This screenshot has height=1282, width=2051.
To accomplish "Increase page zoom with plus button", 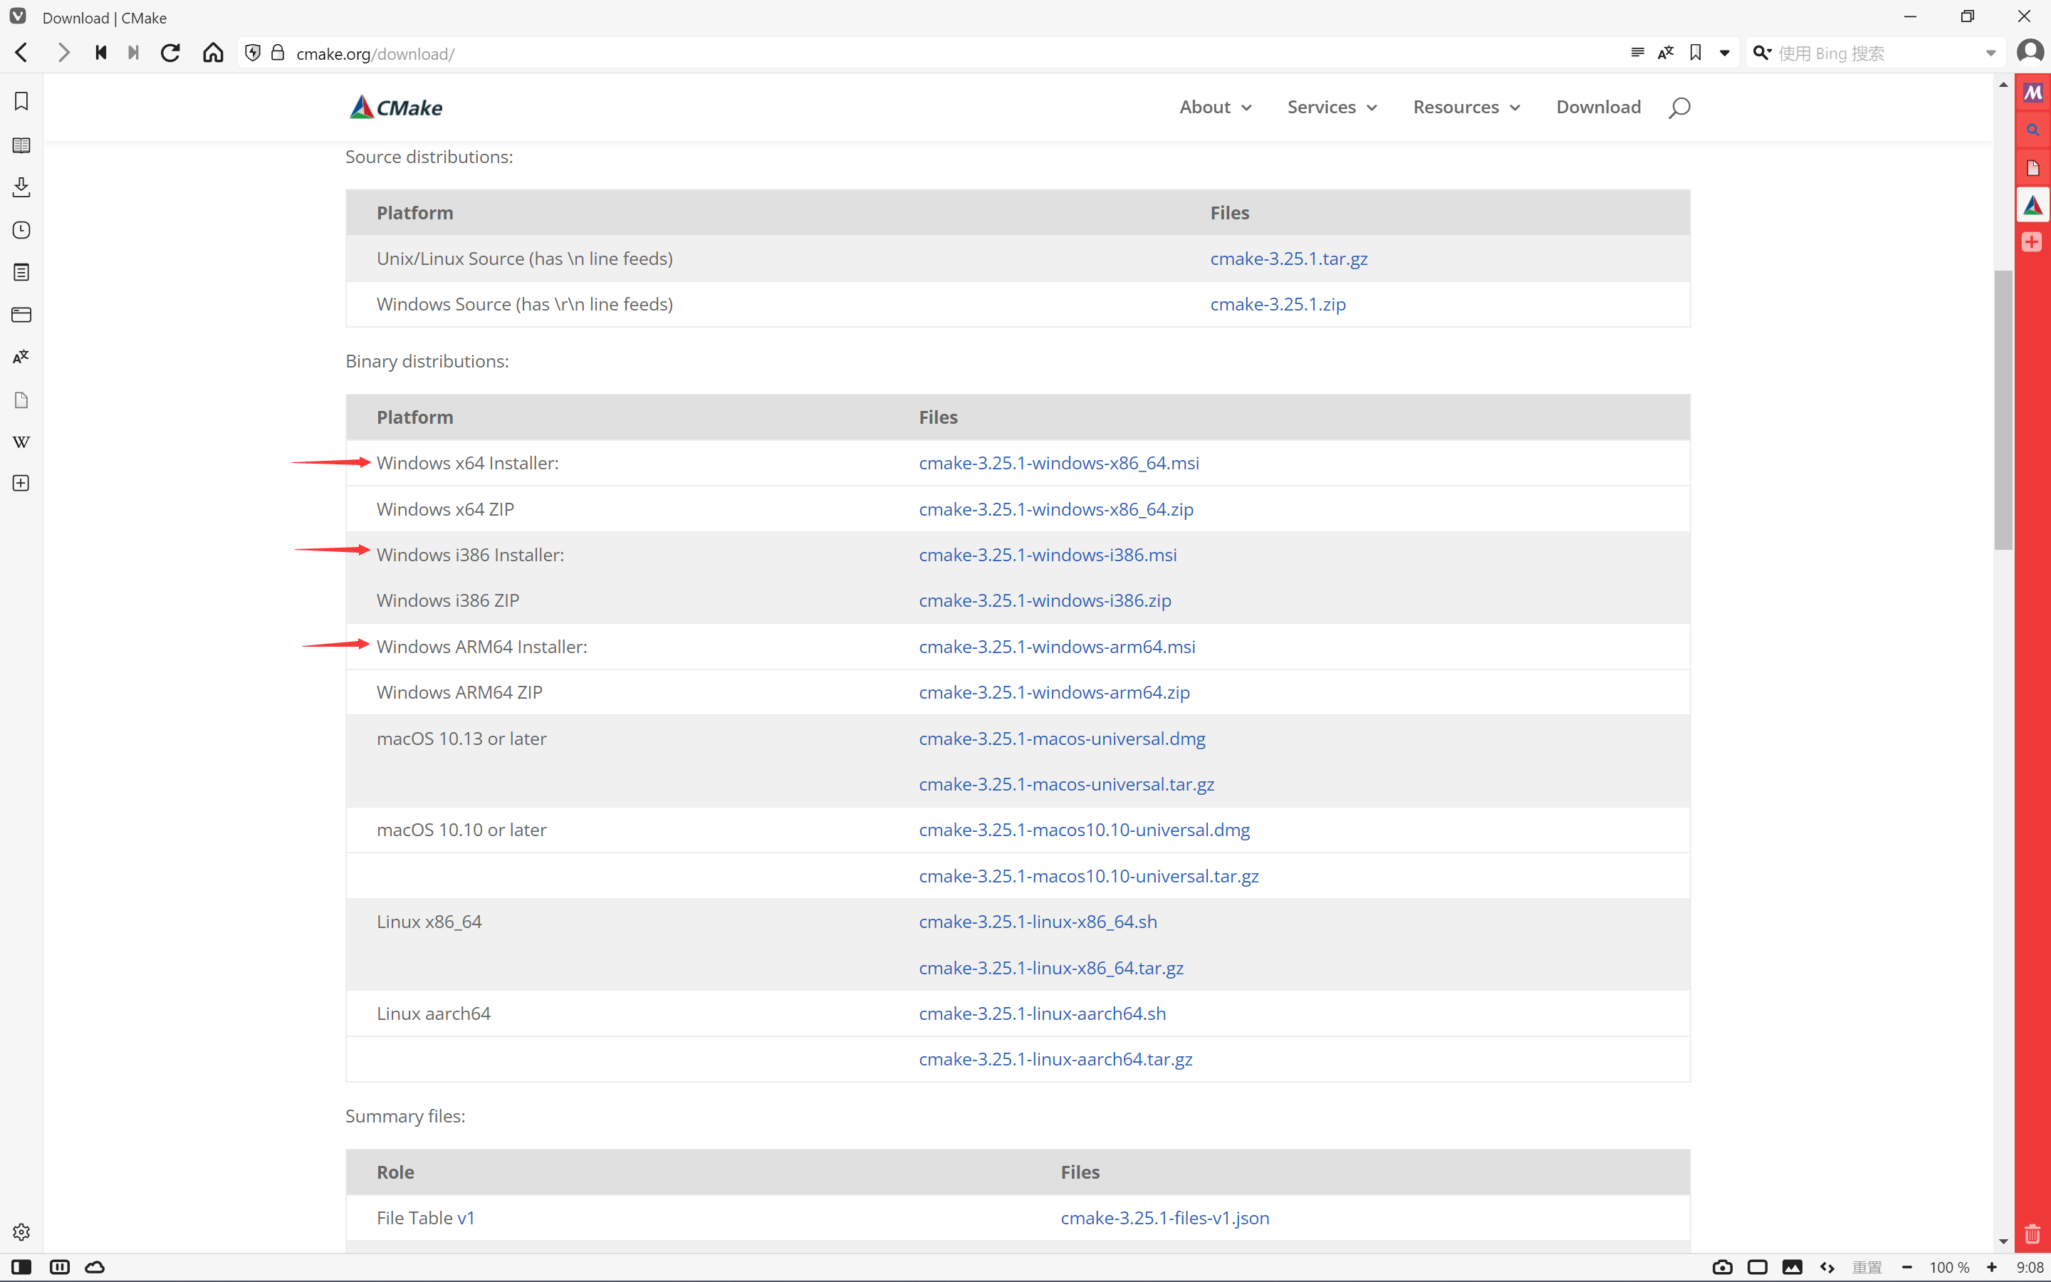I will [x=1992, y=1267].
